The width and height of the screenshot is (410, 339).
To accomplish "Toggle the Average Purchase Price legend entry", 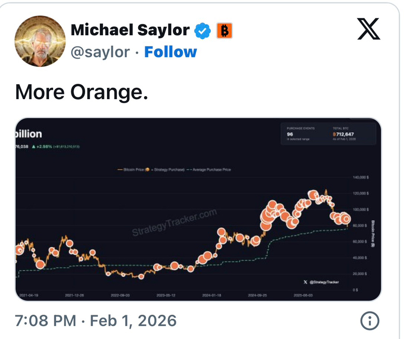I will (x=210, y=169).
